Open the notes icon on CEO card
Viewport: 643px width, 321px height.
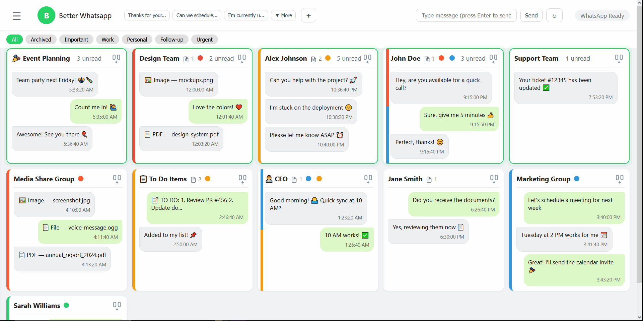[294, 180]
